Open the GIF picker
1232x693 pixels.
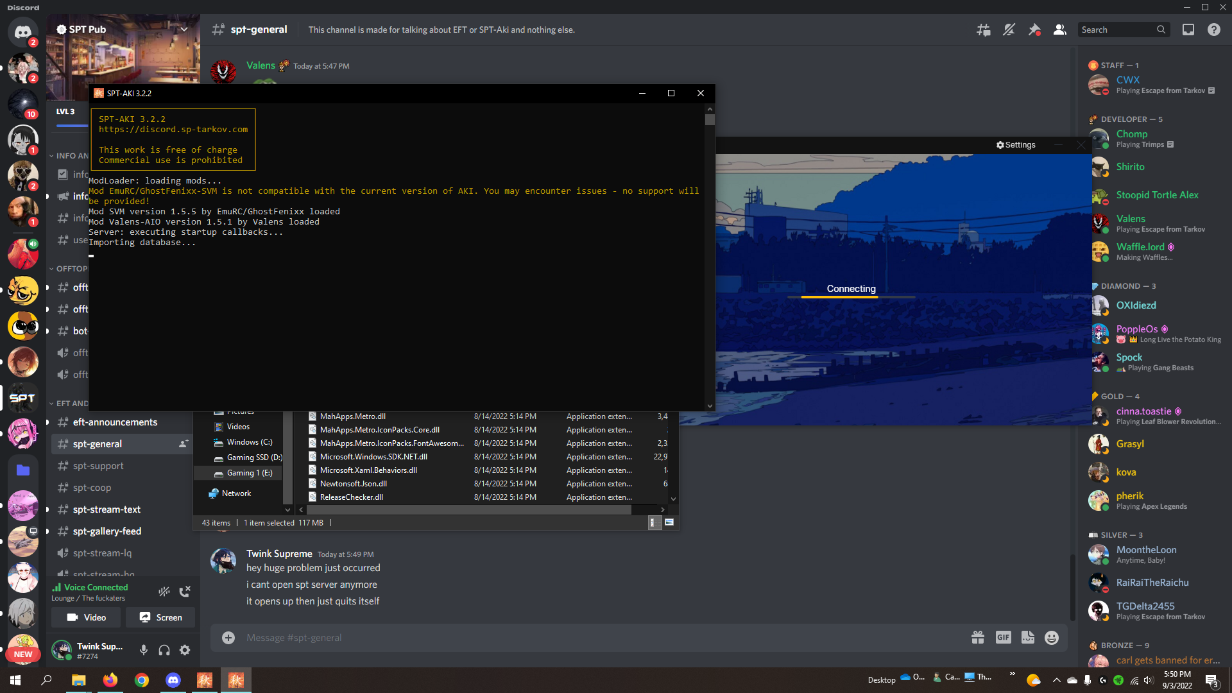tap(1003, 637)
